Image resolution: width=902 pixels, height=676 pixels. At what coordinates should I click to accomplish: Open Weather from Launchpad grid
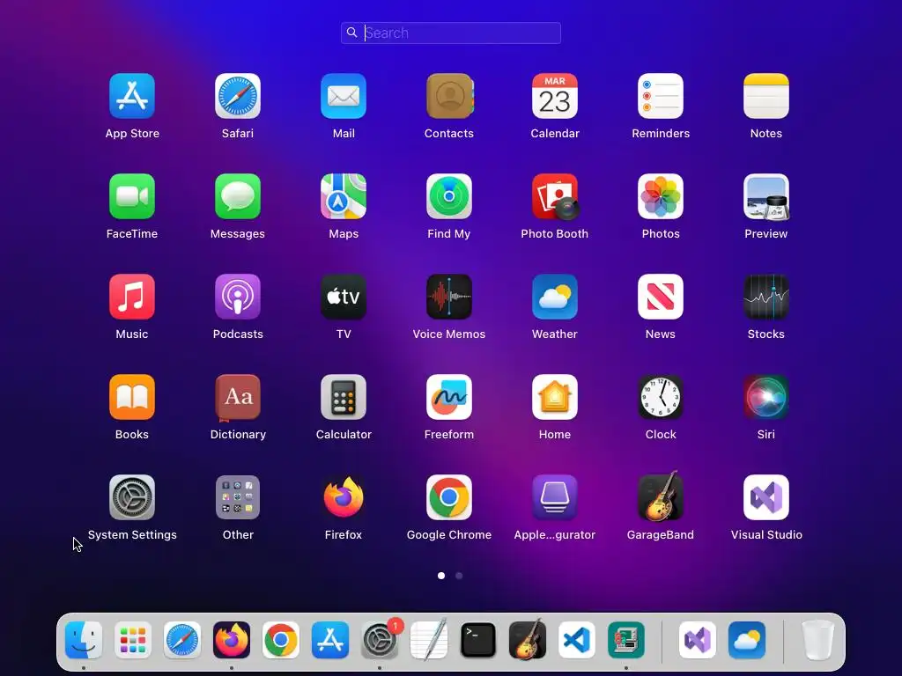point(555,297)
